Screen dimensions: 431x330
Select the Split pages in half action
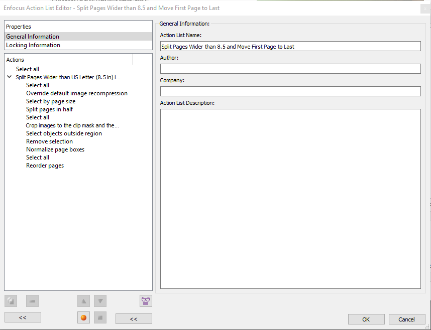(x=49, y=109)
